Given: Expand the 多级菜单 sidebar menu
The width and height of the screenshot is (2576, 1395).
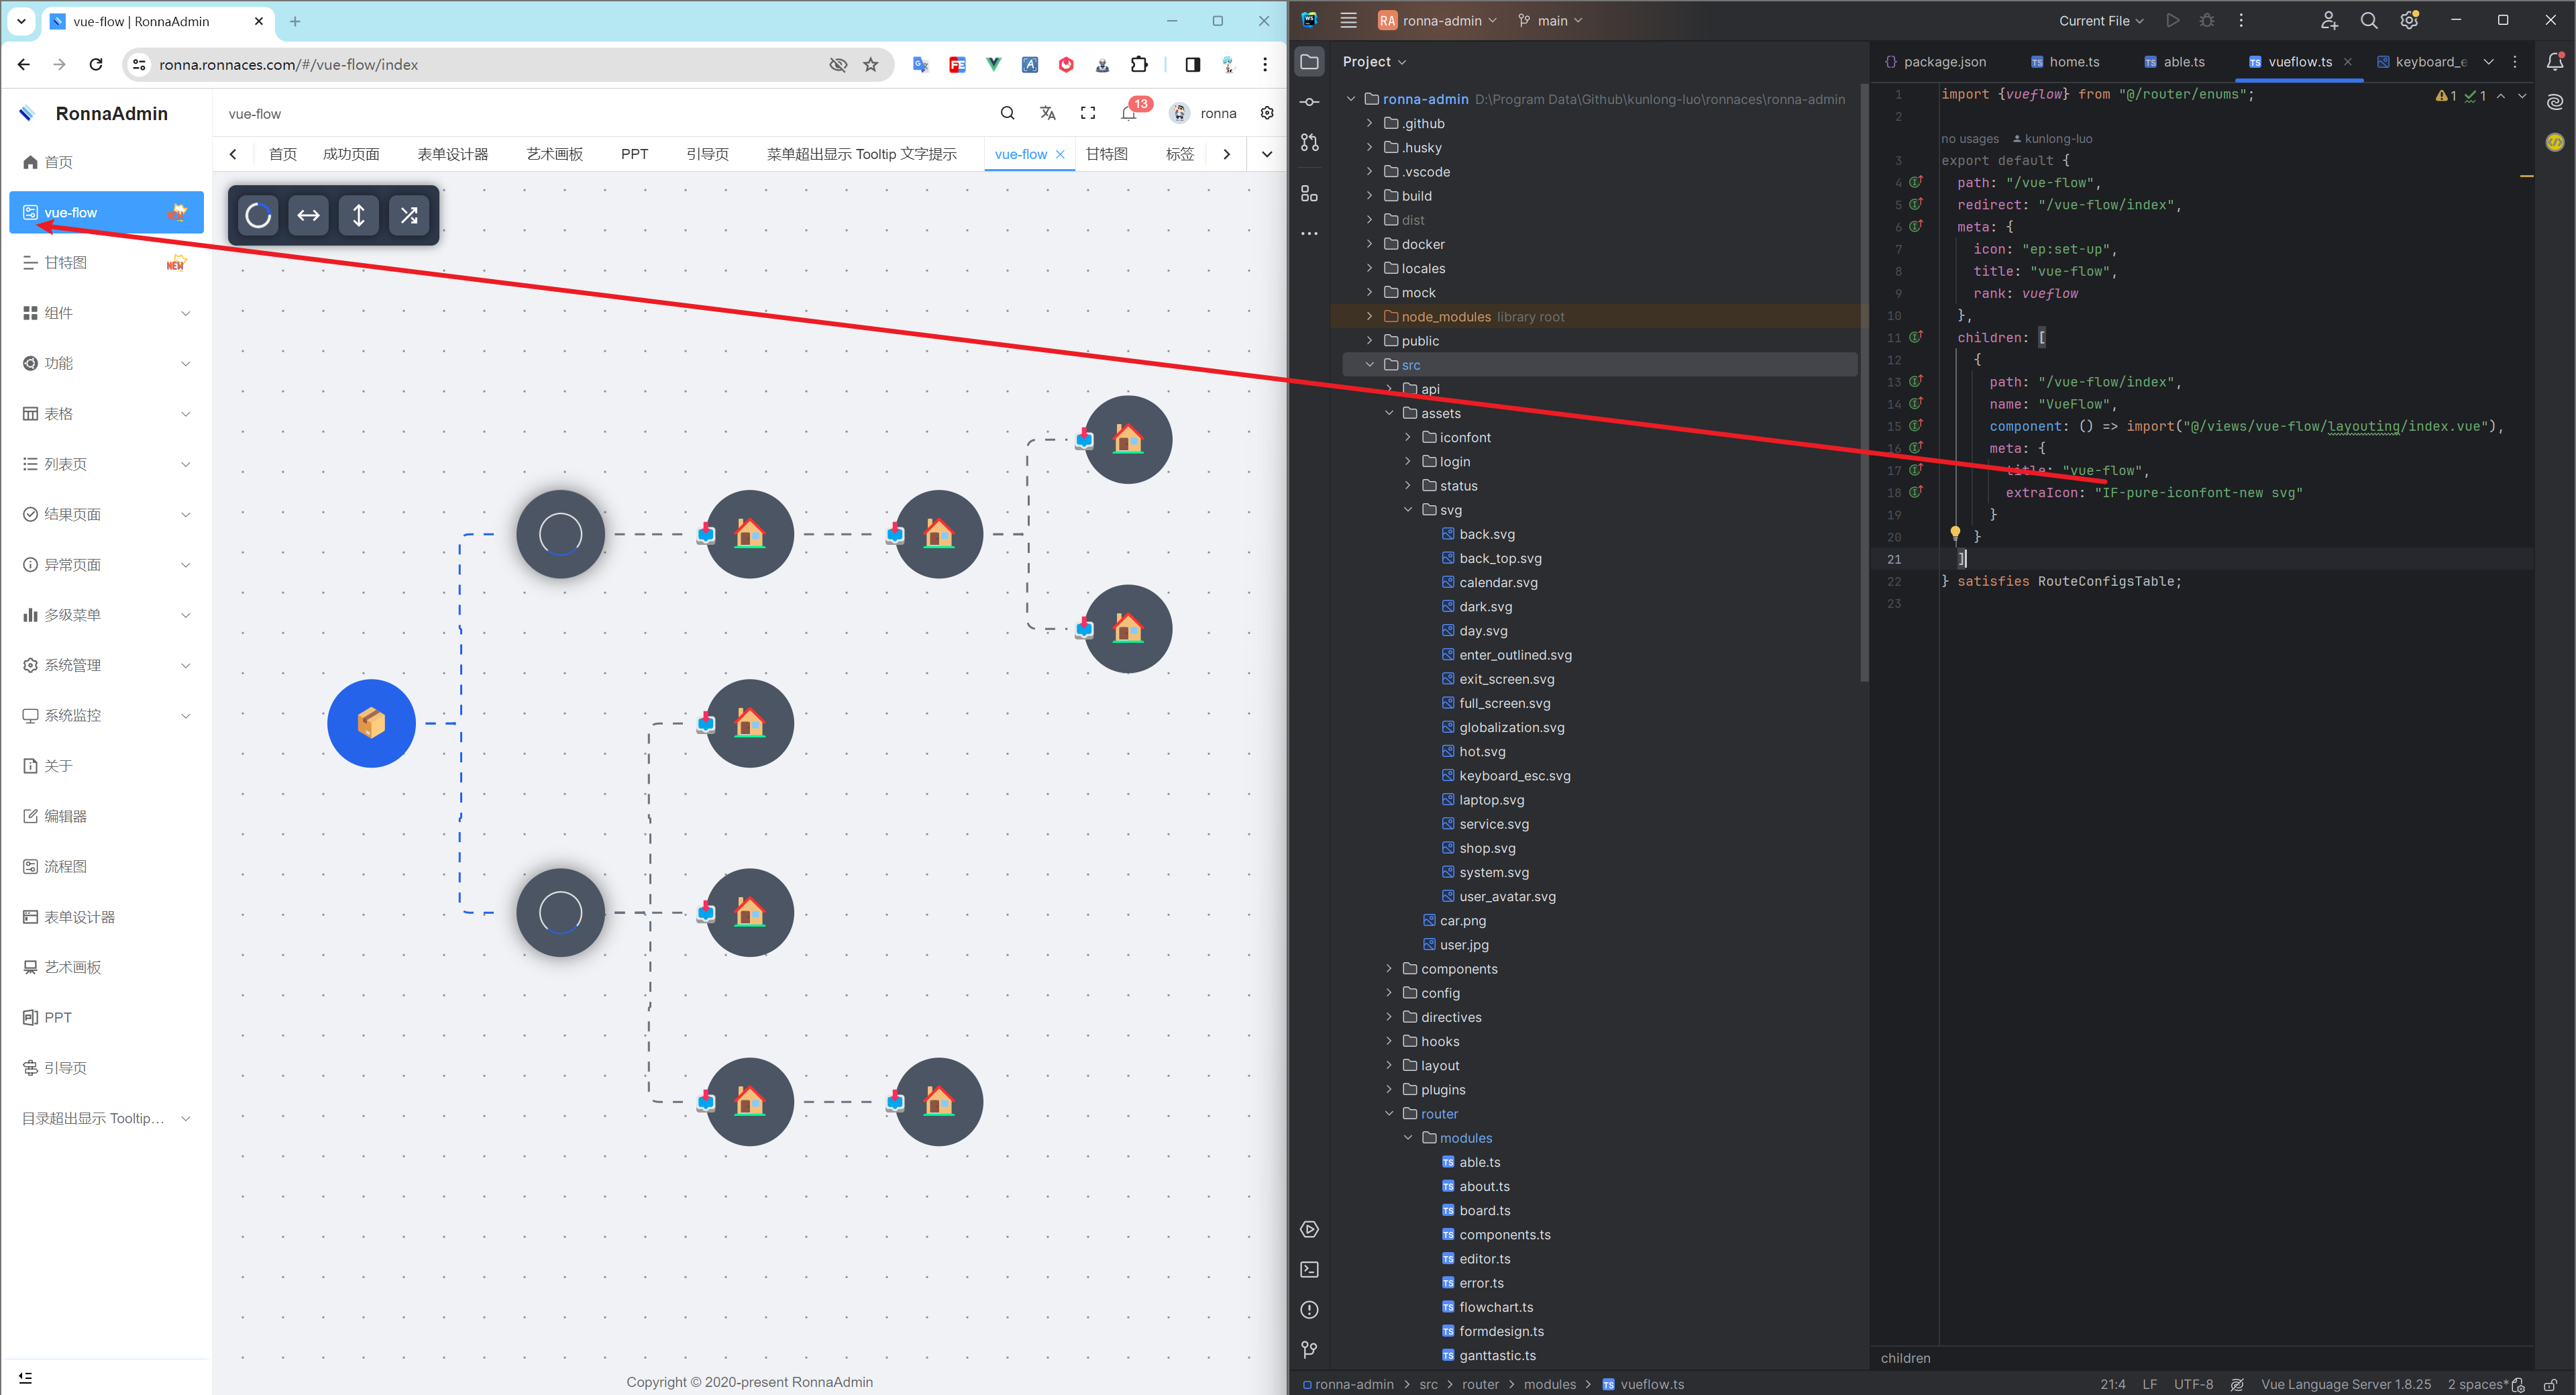Looking at the screenshot, I should [x=106, y=615].
